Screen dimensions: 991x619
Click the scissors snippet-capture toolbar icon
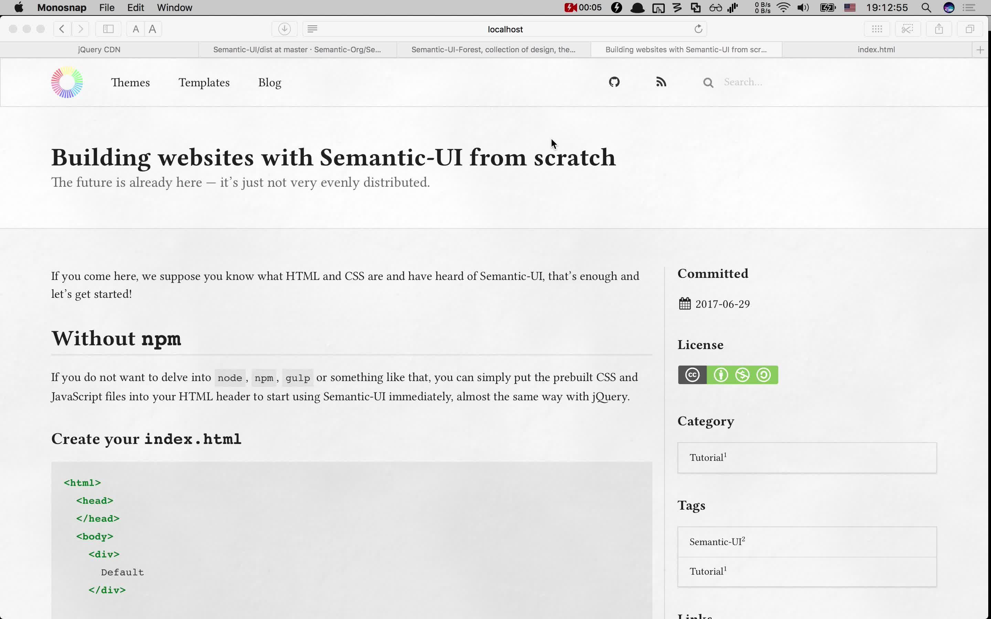coord(907,29)
